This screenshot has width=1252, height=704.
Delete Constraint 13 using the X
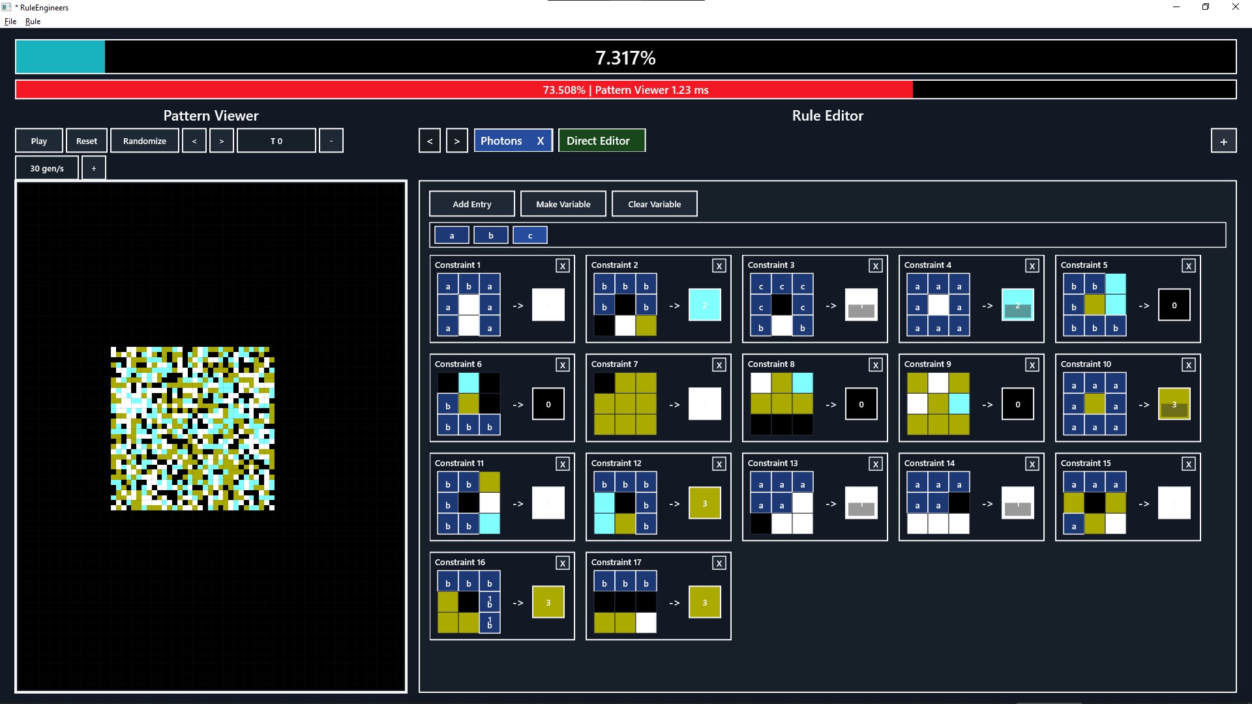click(x=875, y=463)
